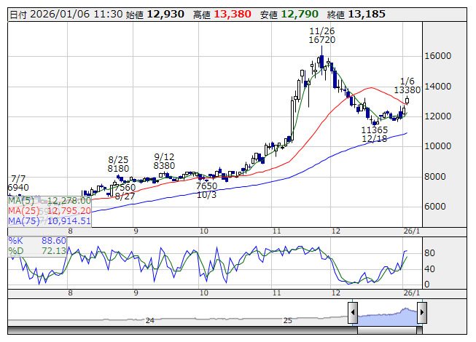The height and width of the screenshot is (342, 476).
Task: Click the %K stochastic legend label
Action: click(x=15, y=240)
